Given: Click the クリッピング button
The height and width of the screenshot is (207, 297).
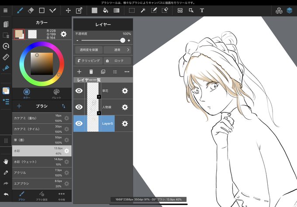Looking at the screenshot, I should click(89, 61).
